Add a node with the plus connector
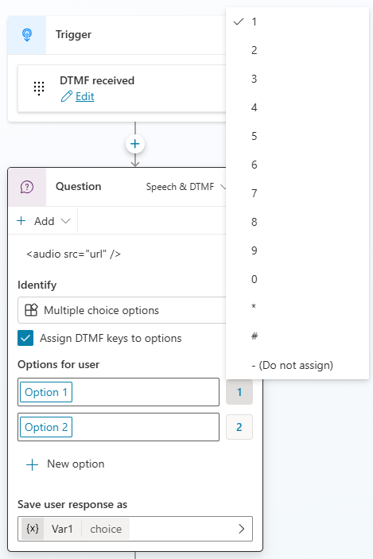This screenshot has width=373, height=559. (x=134, y=144)
